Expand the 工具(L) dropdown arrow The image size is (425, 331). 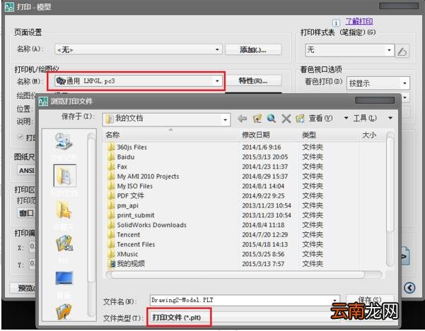pyautogui.click(x=390, y=118)
